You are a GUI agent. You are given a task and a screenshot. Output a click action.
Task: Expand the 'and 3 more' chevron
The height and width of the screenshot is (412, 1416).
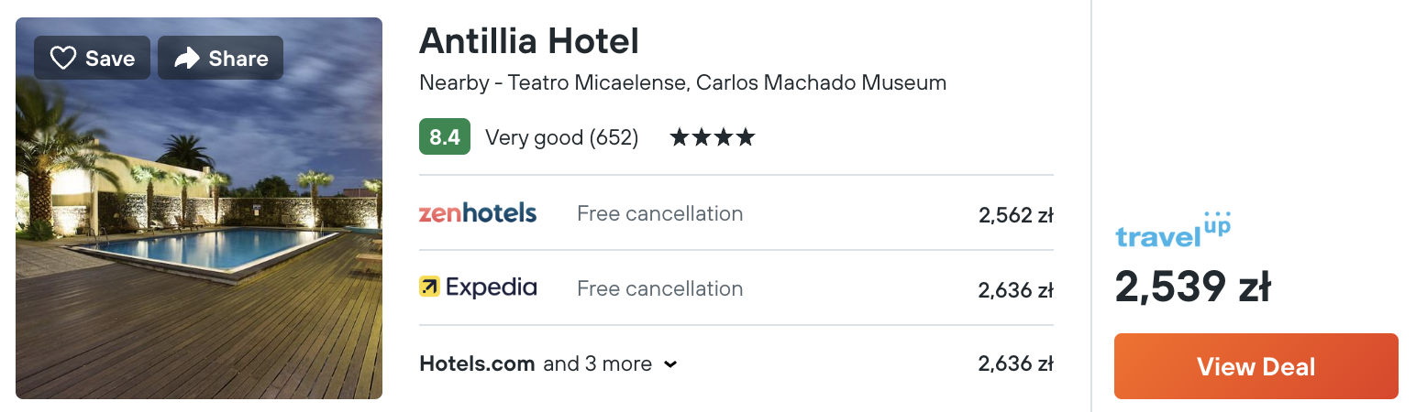[670, 364]
